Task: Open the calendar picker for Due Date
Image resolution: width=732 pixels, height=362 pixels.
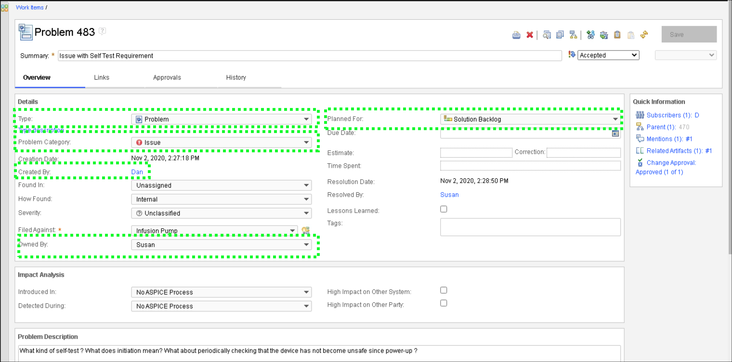Action: point(615,134)
